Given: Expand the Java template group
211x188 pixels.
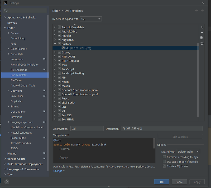Looking at the screenshot, I should point(55,65).
